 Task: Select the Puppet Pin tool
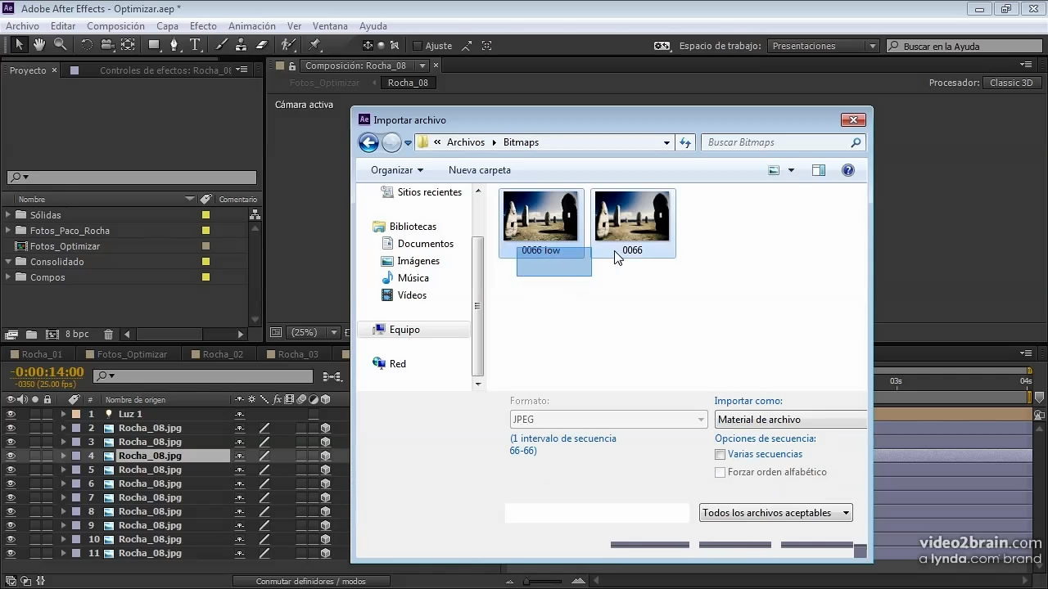pyautogui.click(x=315, y=45)
